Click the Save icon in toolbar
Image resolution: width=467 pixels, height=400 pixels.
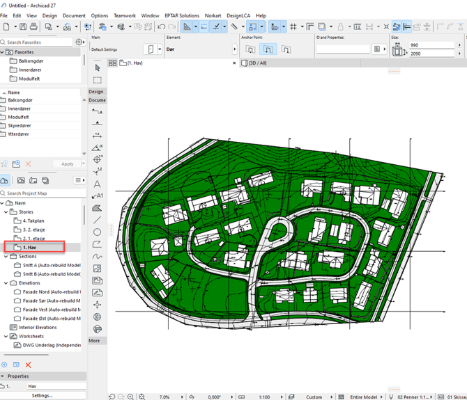coord(23,26)
